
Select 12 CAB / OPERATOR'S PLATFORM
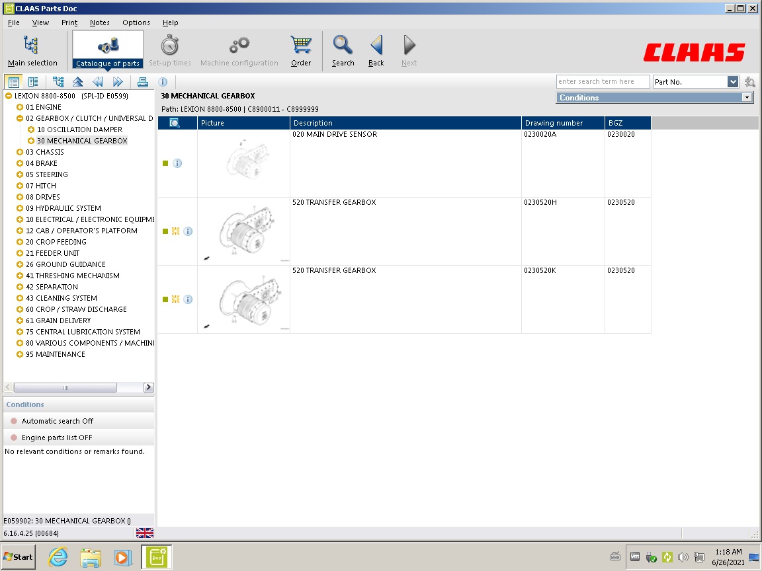[81, 231]
